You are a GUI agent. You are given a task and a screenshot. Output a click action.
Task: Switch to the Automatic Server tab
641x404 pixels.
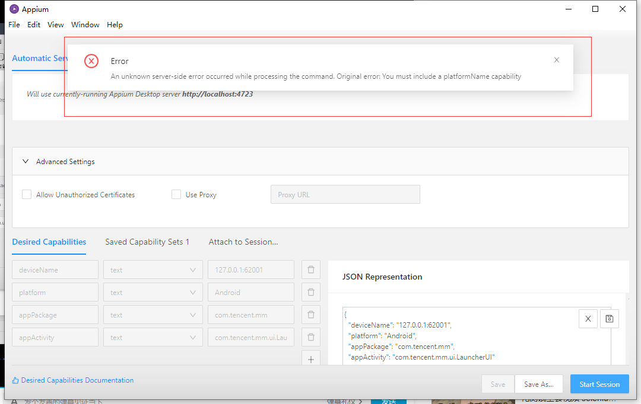click(40, 59)
